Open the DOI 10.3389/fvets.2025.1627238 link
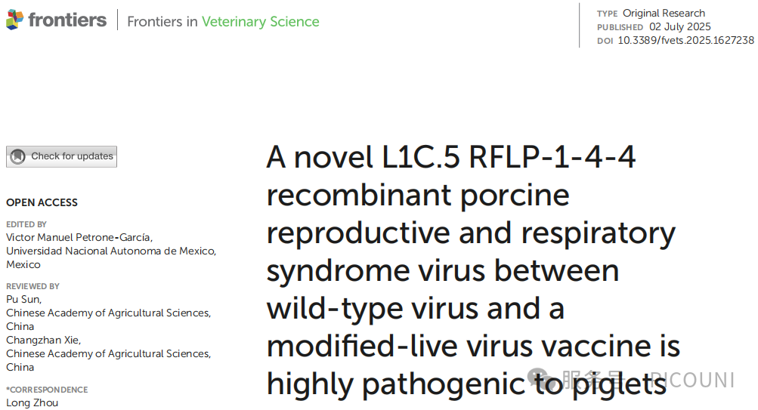The height and width of the screenshot is (410, 758). click(x=685, y=41)
